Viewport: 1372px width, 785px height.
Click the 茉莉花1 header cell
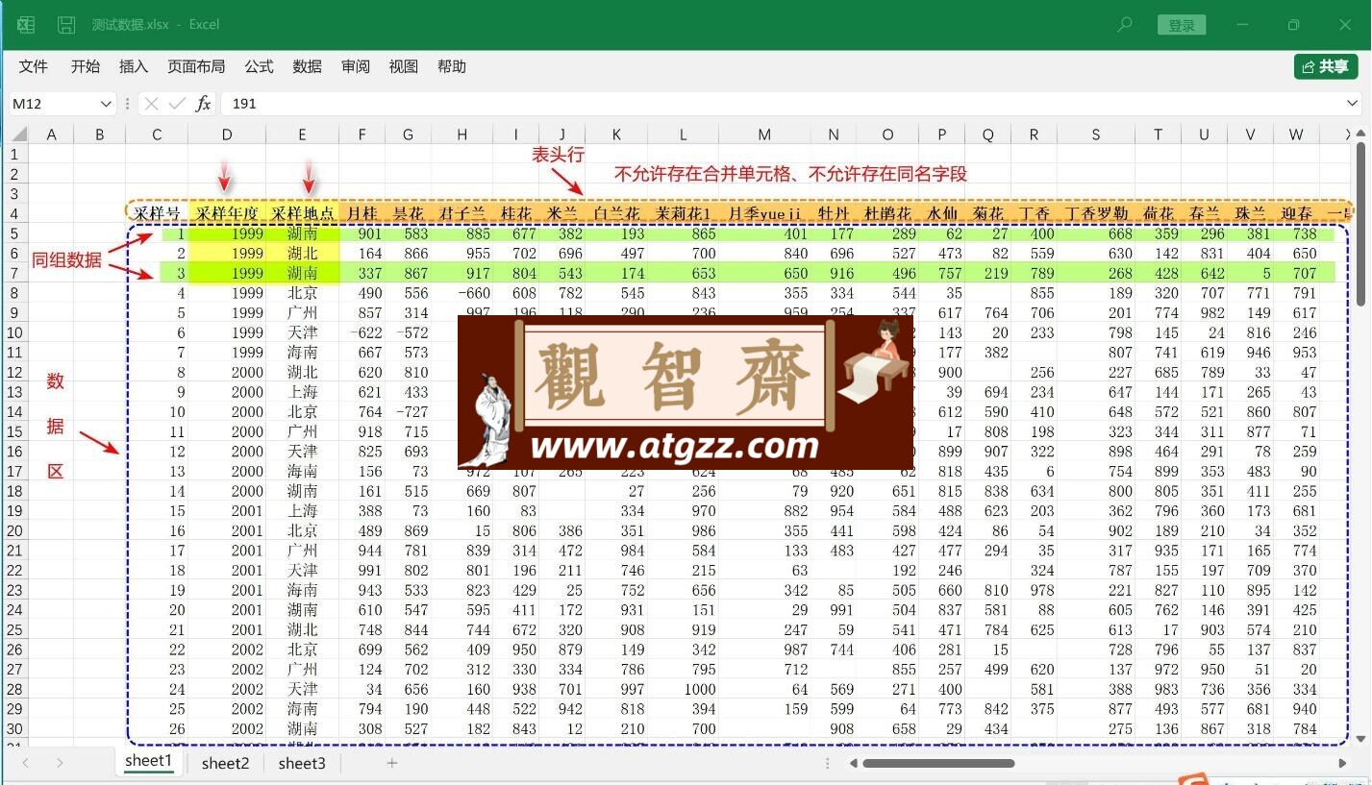pos(684,213)
